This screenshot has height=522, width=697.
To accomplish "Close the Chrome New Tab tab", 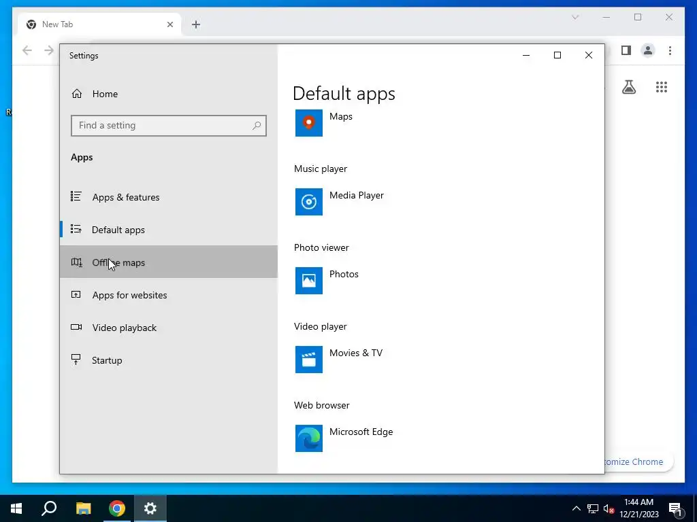I will click(169, 24).
